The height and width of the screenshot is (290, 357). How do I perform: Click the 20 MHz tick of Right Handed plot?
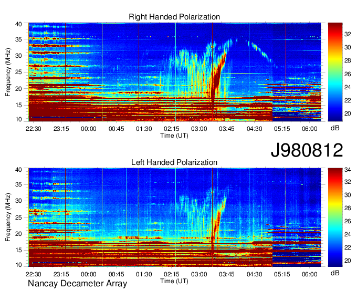[19, 89]
